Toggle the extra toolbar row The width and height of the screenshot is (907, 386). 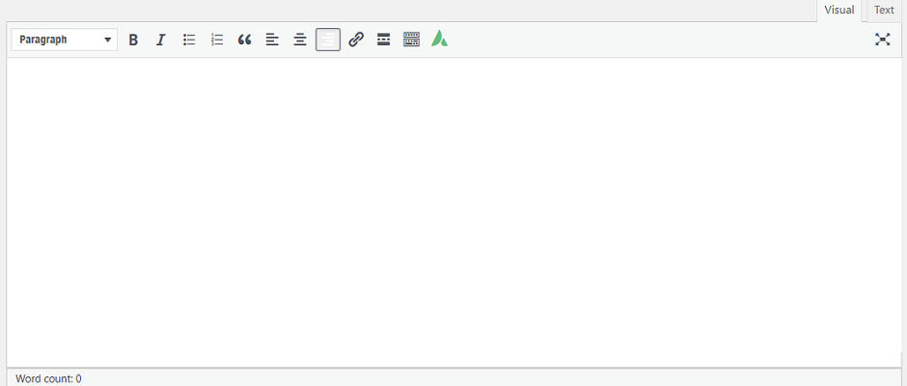pyautogui.click(x=411, y=40)
